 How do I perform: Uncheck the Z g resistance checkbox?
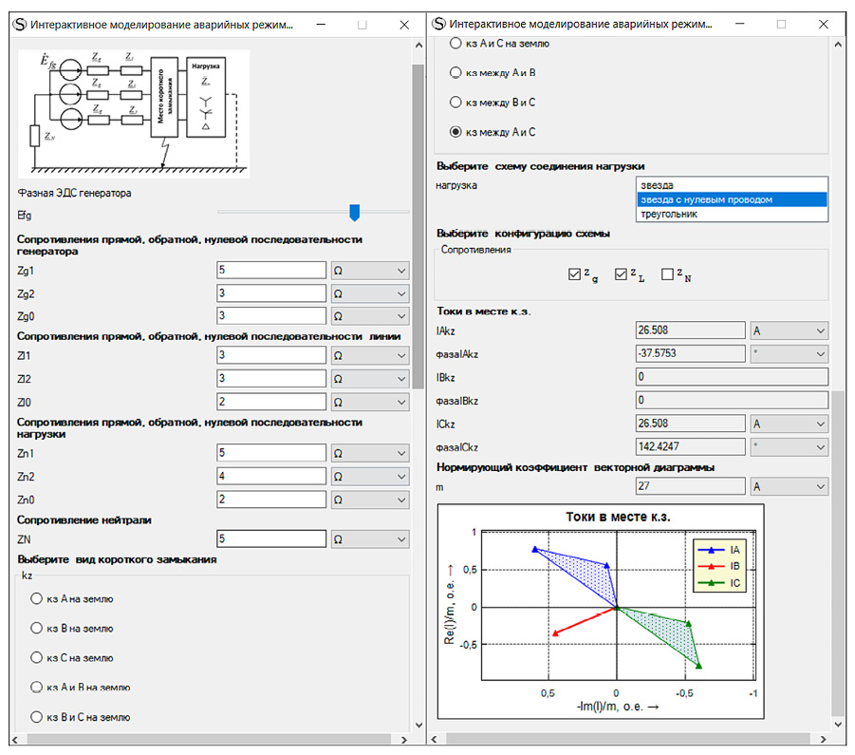coord(573,274)
